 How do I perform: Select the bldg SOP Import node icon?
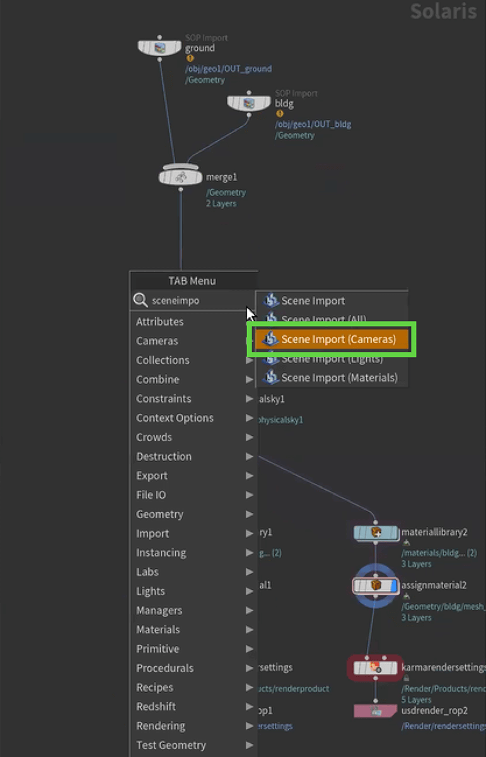click(249, 103)
